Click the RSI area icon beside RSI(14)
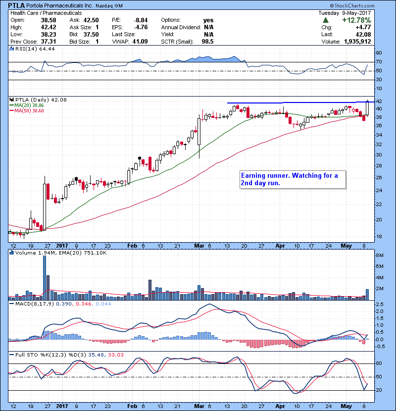396x411 pixels. click(12, 49)
